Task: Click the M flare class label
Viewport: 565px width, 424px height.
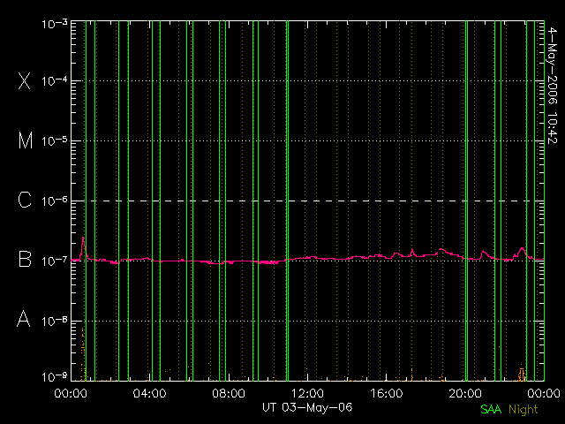Action: click(x=26, y=140)
